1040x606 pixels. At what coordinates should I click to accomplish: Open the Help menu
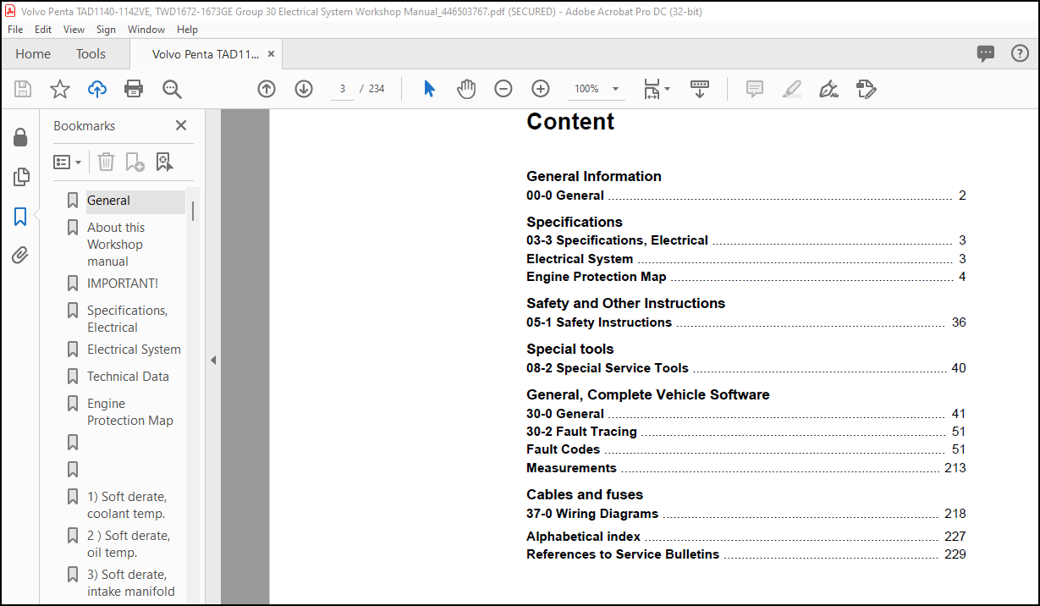pos(187,29)
